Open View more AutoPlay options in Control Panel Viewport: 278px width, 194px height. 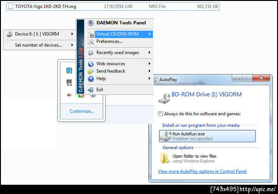[x=202, y=171]
